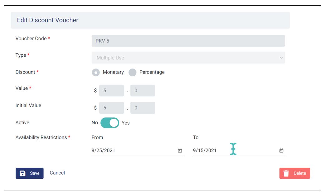Click the Value cents field
The width and height of the screenshot is (325, 196).
[143, 91]
